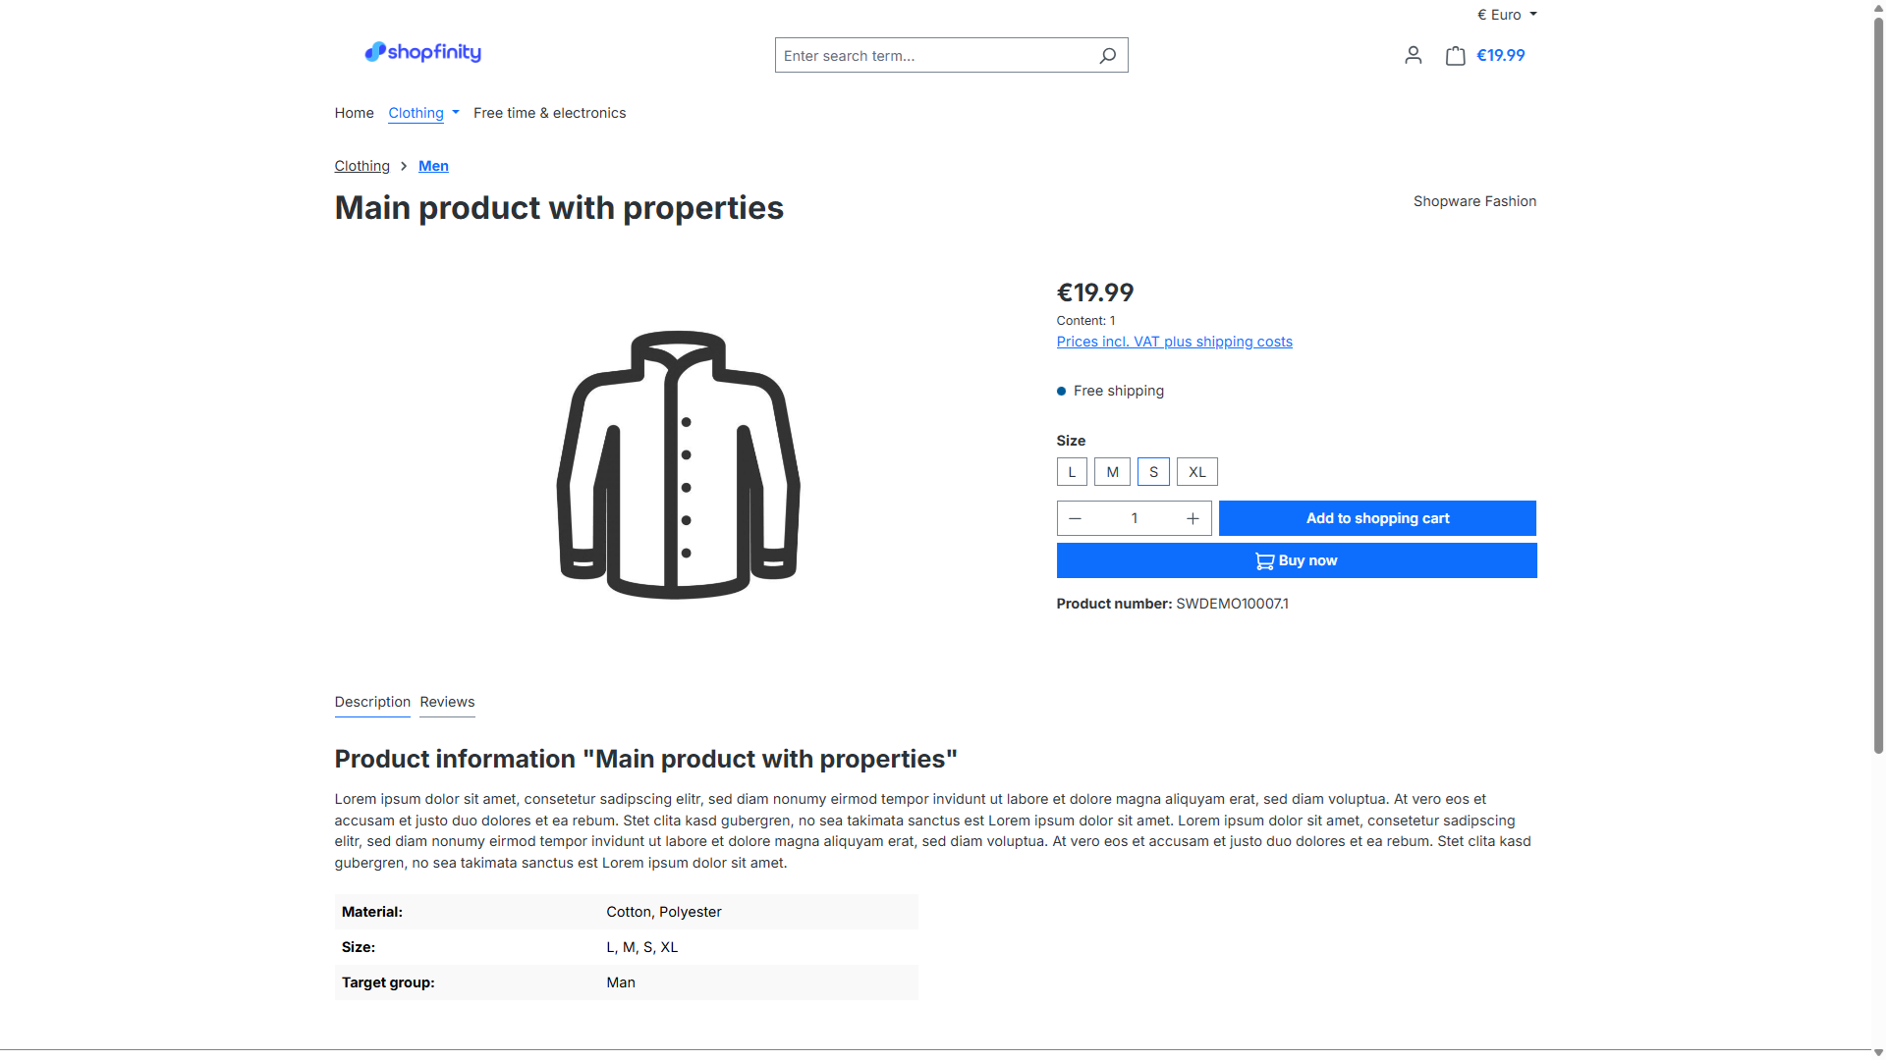Click Add to shopping cart button

point(1377,518)
